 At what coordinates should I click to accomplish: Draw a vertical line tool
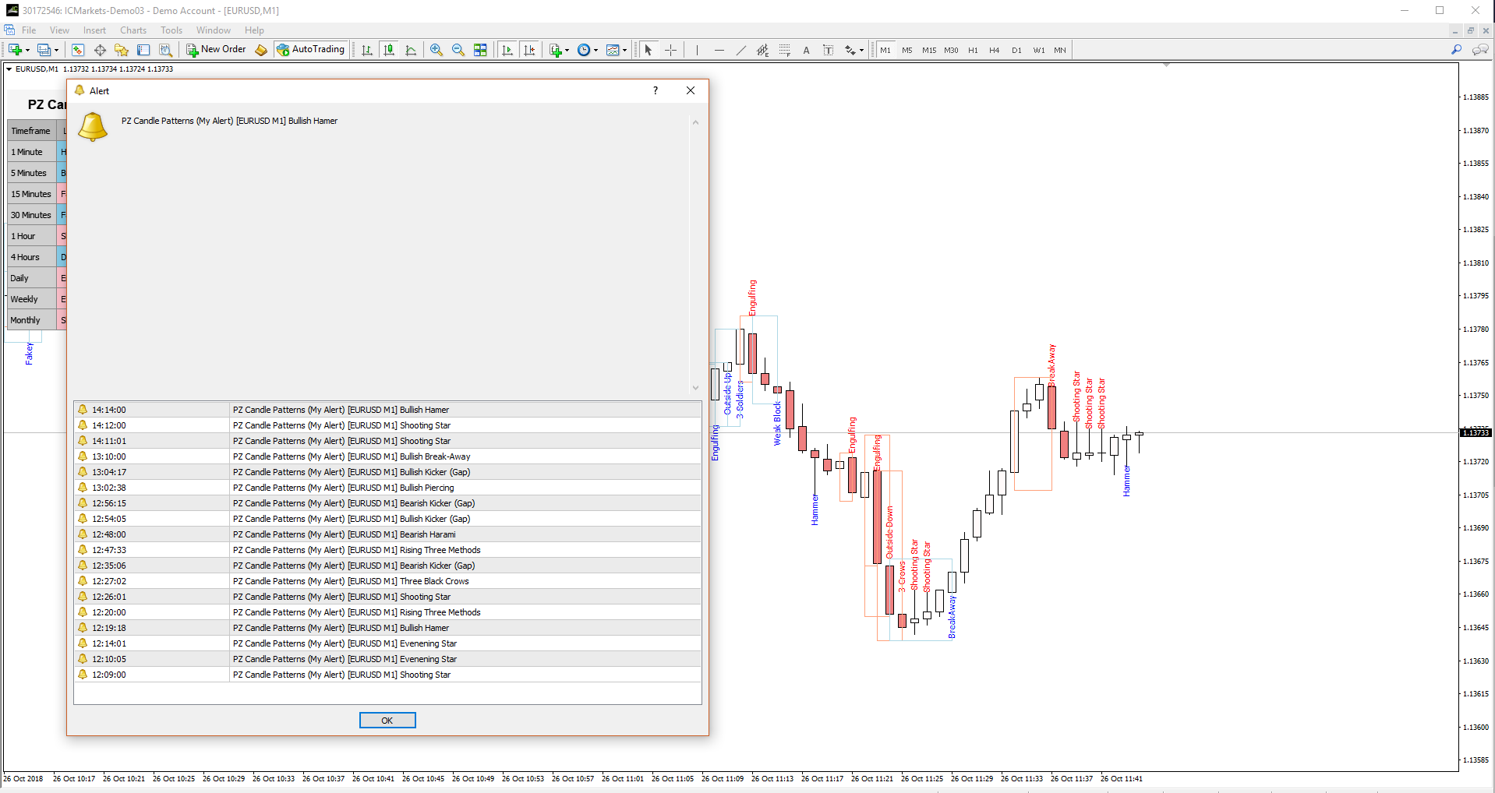[x=697, y=50]
